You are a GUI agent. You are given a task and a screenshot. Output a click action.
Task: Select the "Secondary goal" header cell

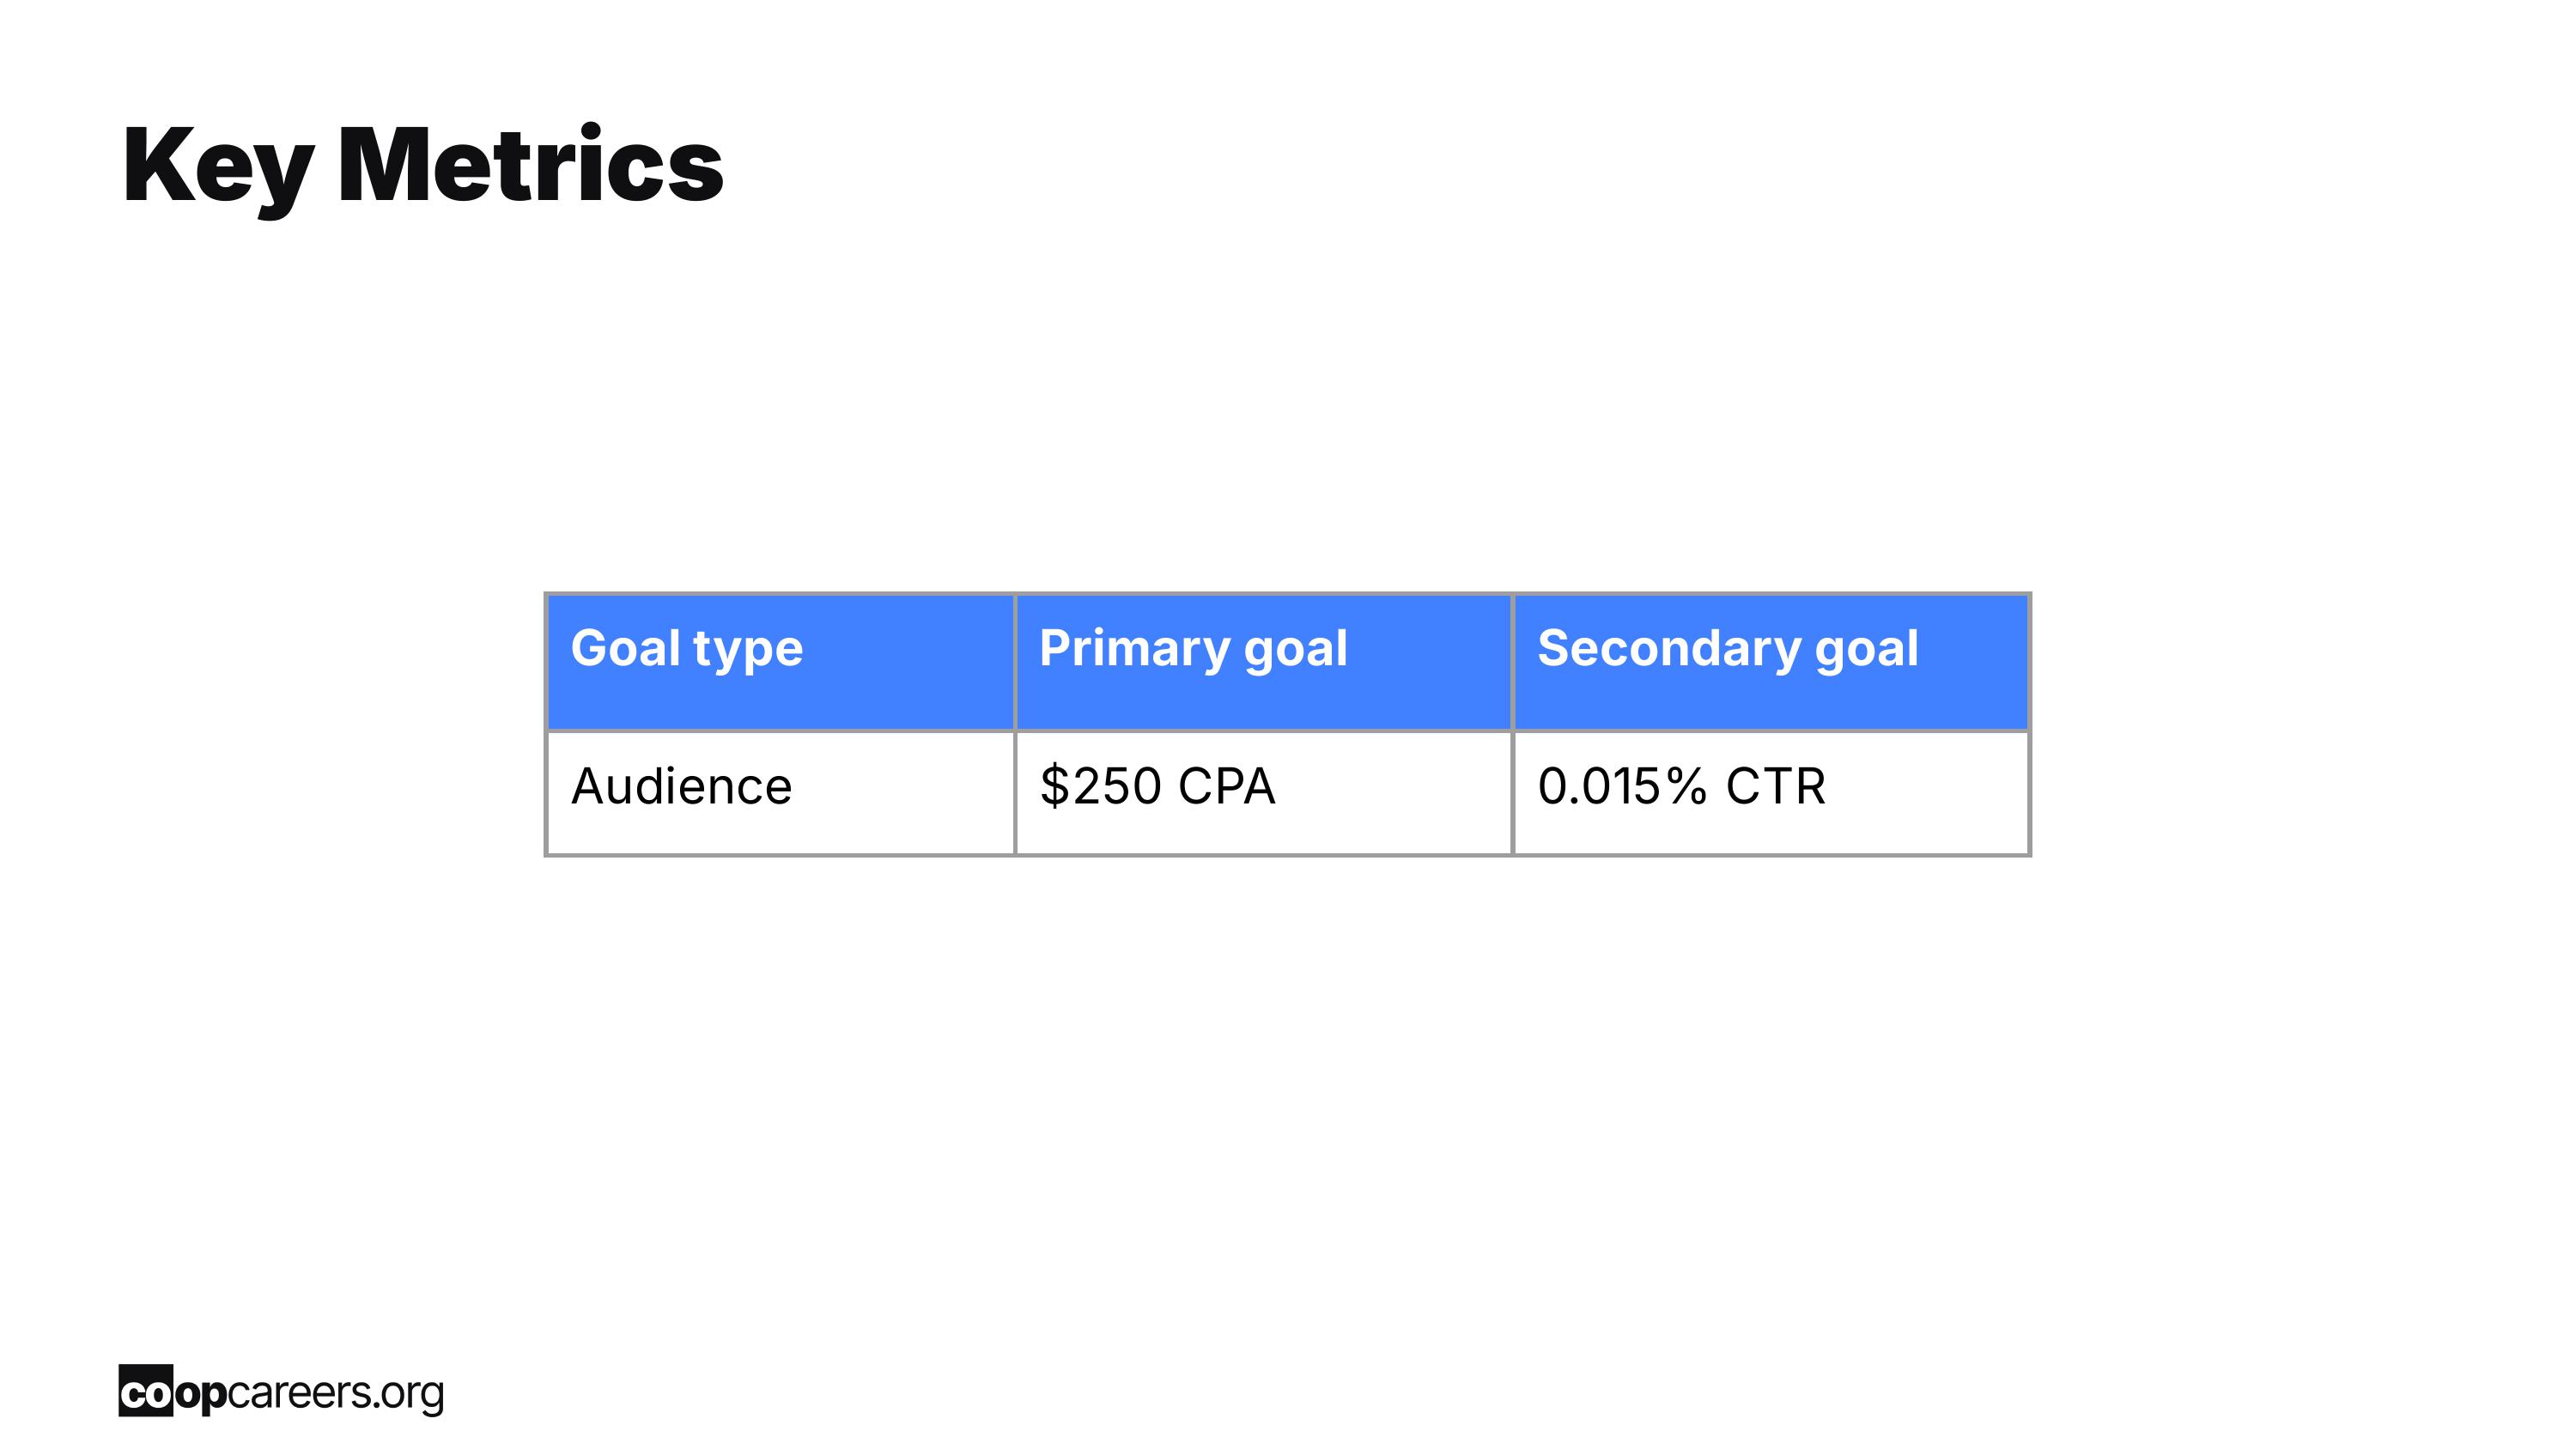1771,662
